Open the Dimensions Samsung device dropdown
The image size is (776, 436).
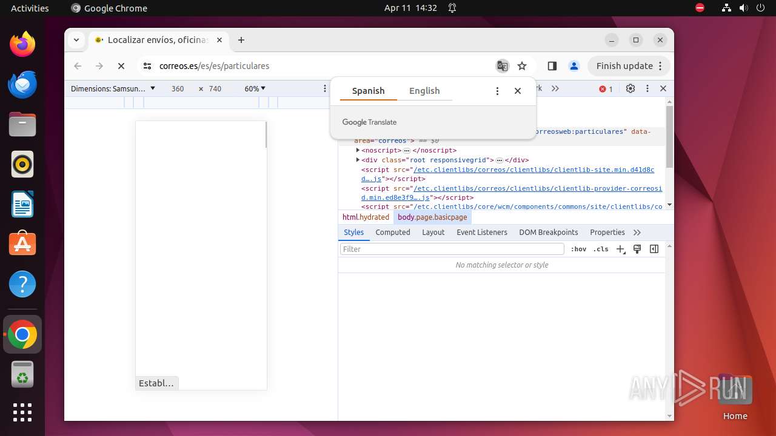113,88
